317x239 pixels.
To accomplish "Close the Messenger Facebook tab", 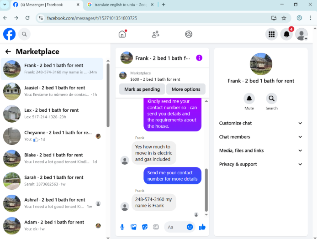I will point(78,5).
